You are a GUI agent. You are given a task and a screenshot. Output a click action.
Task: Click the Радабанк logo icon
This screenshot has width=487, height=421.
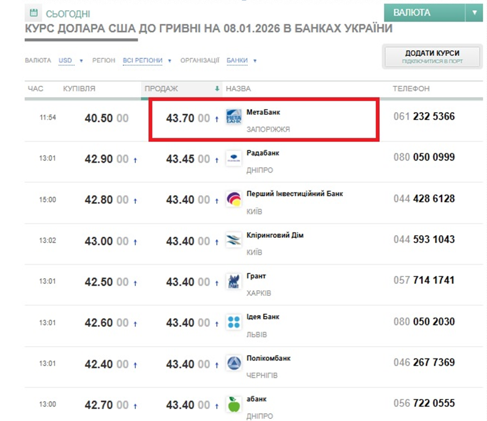(234, 158)
